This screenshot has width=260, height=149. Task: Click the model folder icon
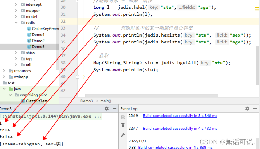click(23, 16)
